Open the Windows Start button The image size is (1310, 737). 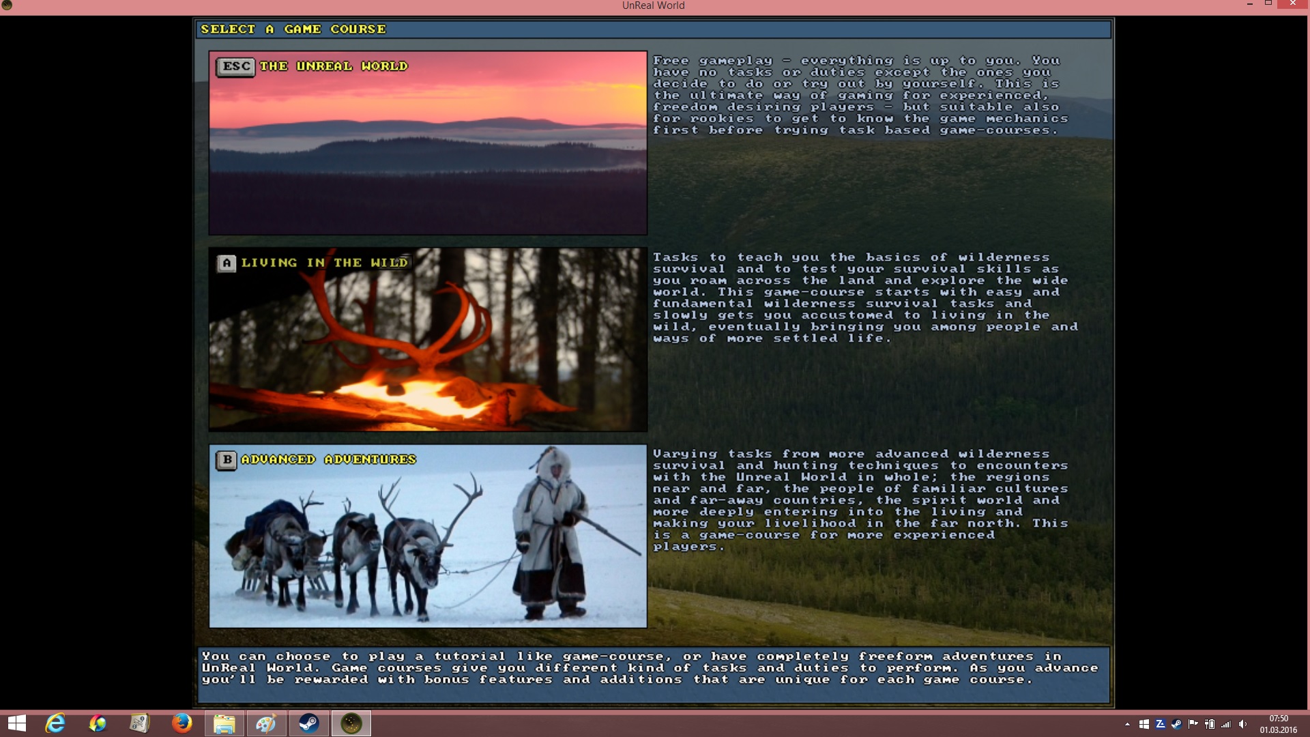coord(16,723)
